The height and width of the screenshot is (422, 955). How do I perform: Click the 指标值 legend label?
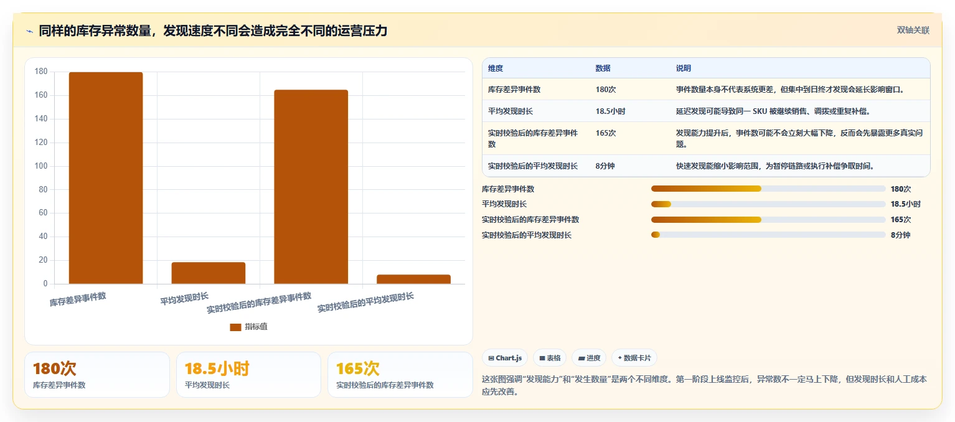pos(256,327)
